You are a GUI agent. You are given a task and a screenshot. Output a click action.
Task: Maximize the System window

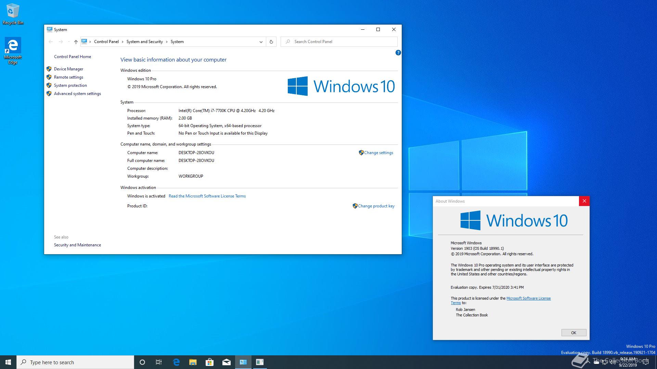click(x=378, y=29)
